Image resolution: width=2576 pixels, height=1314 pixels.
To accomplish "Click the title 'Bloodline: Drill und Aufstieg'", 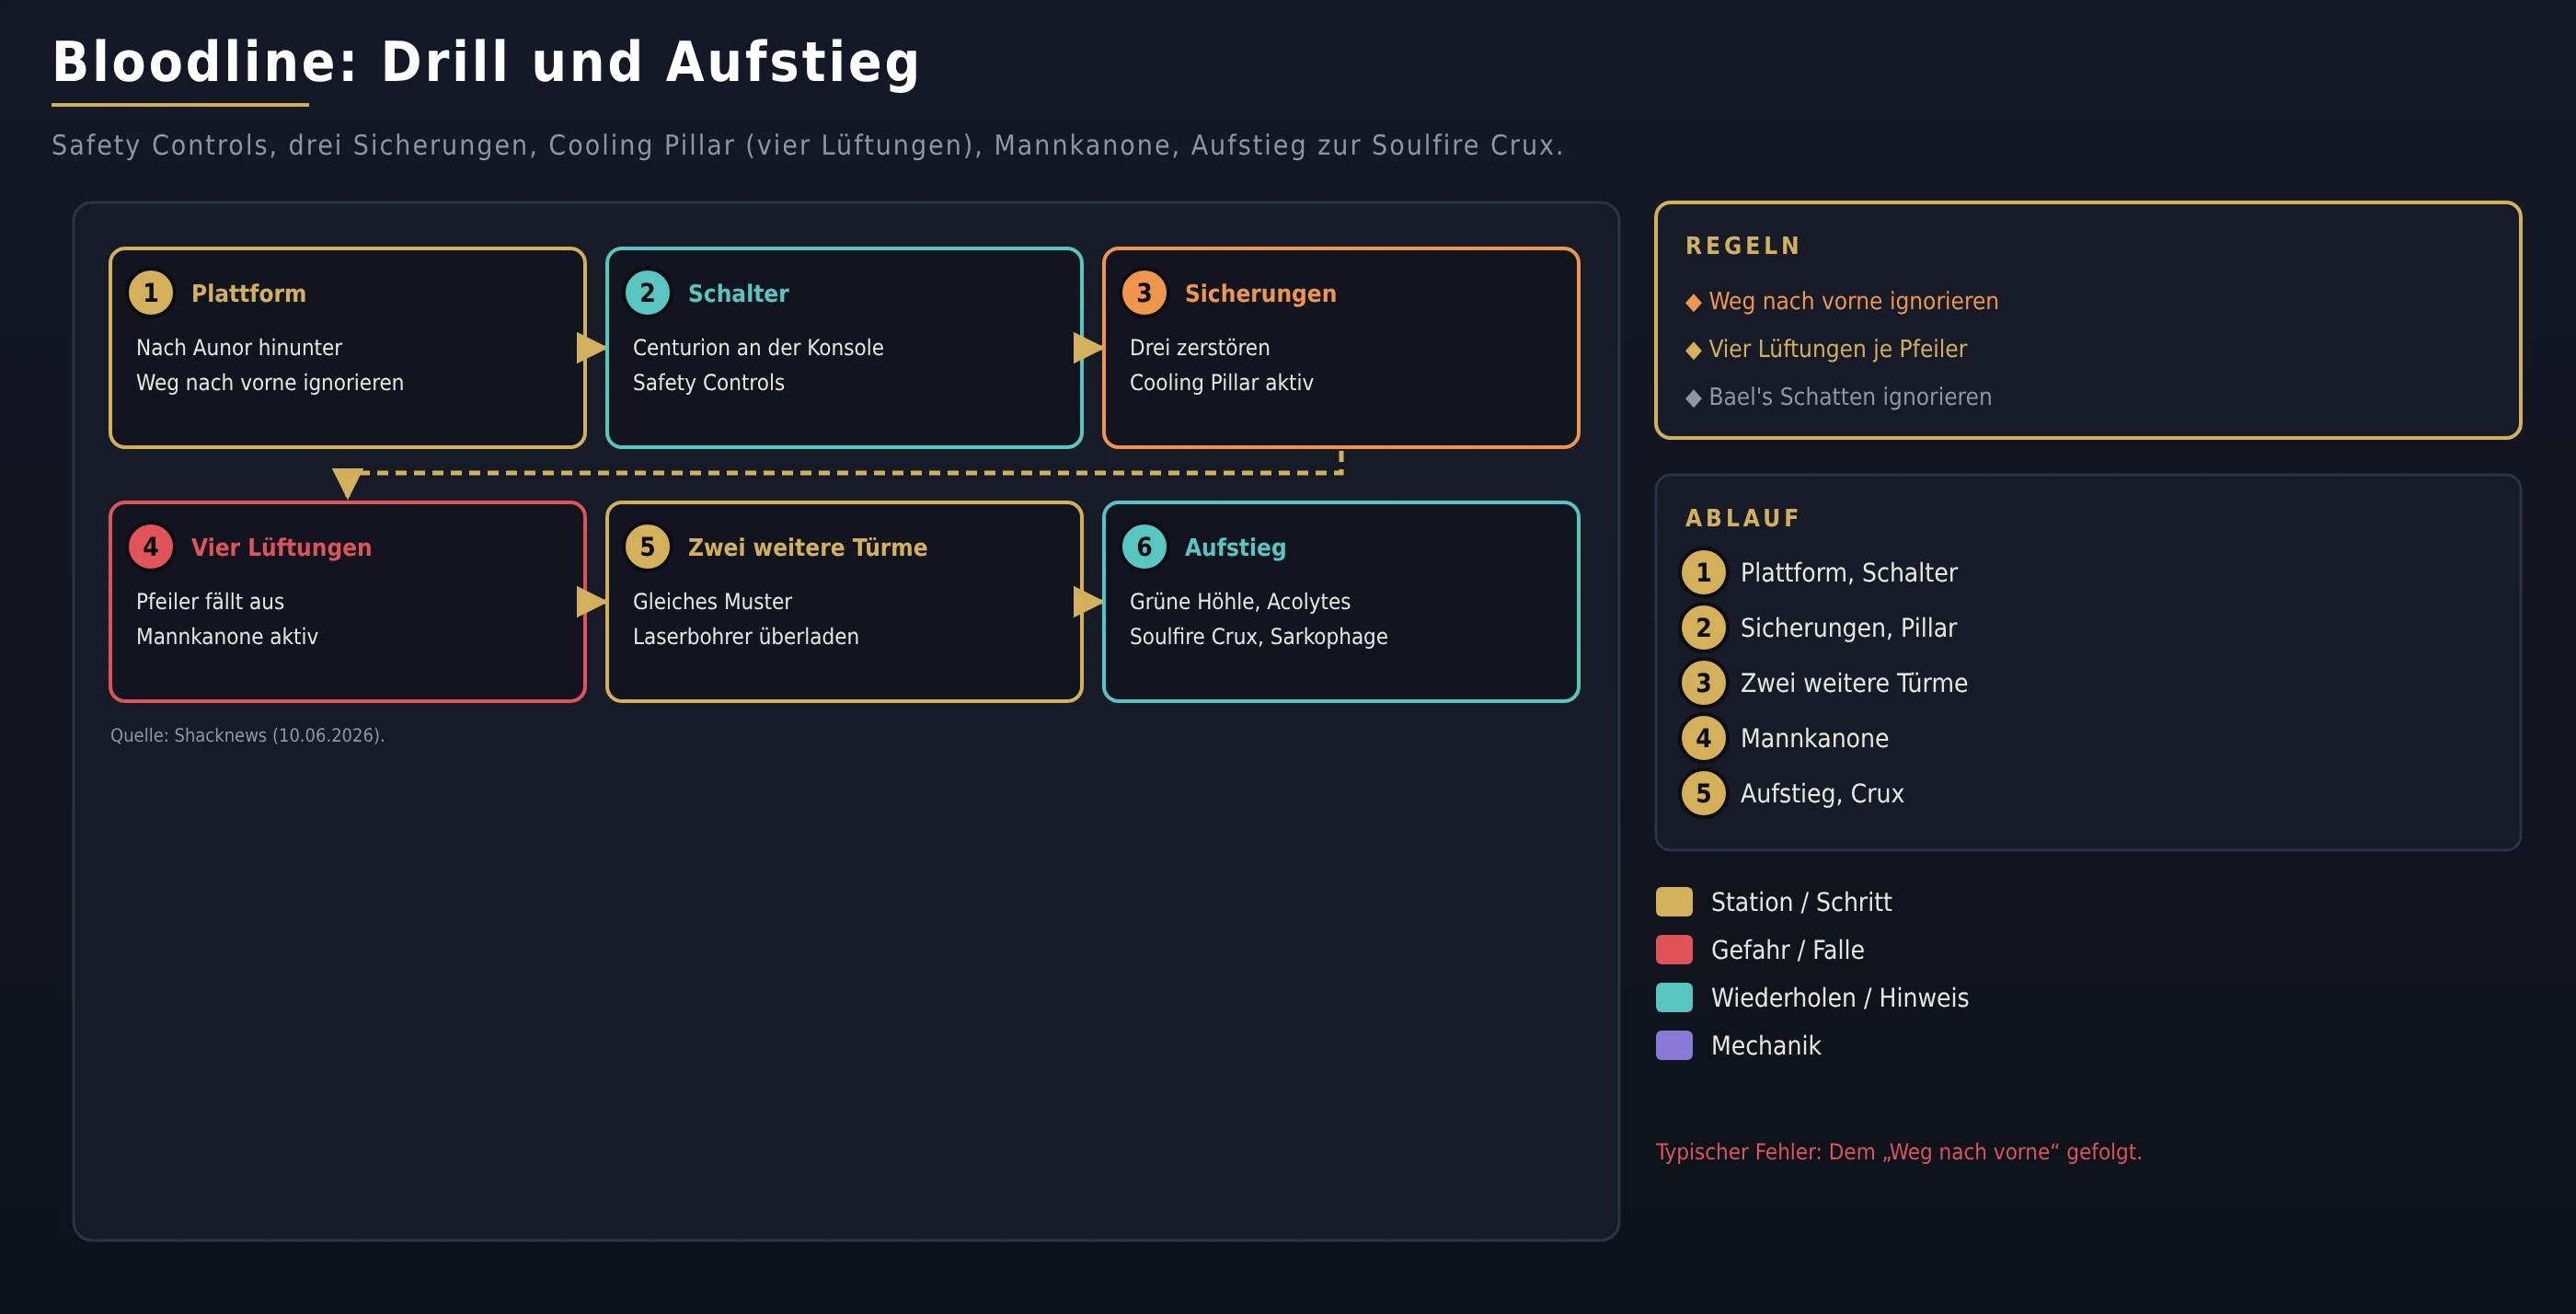I will [x=486, y=62].
